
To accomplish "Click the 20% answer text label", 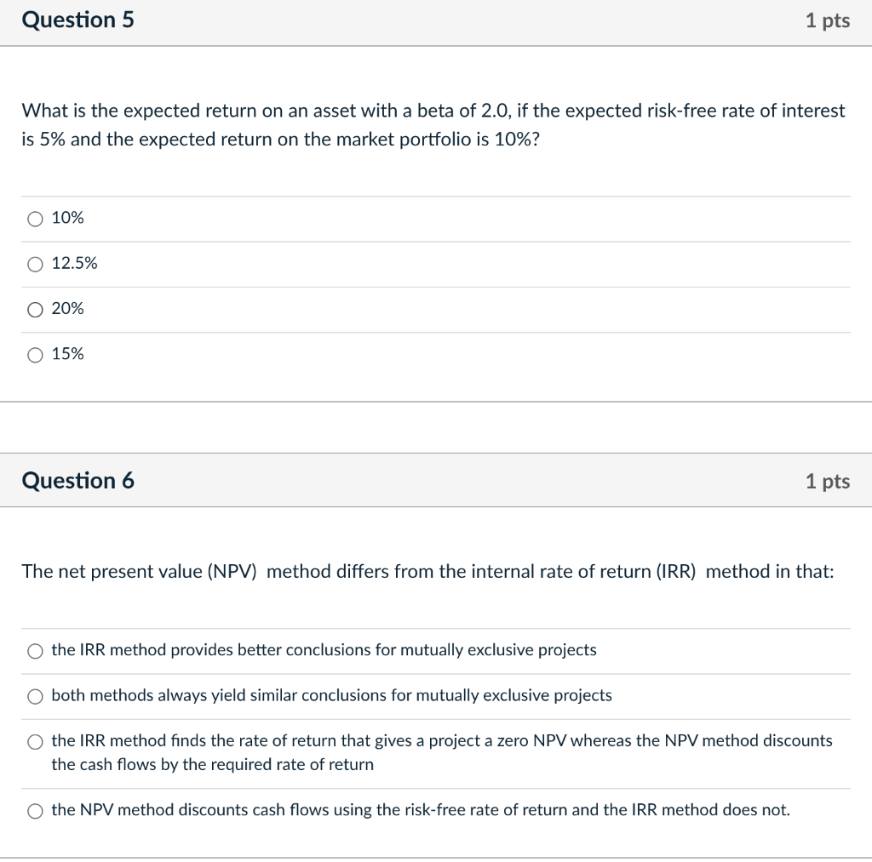I will pyautogui.click(x=66, y=310).
